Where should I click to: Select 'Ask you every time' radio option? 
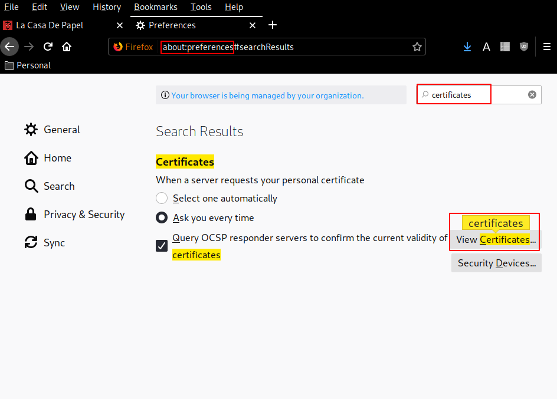coord(162,217)
